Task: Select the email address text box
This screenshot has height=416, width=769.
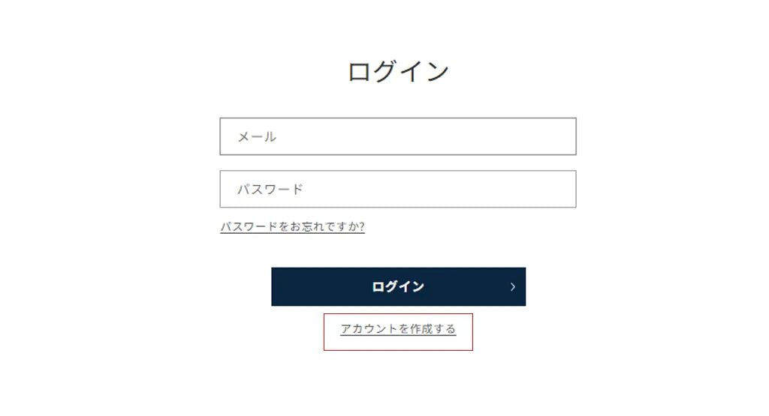Action: [397, 136]
